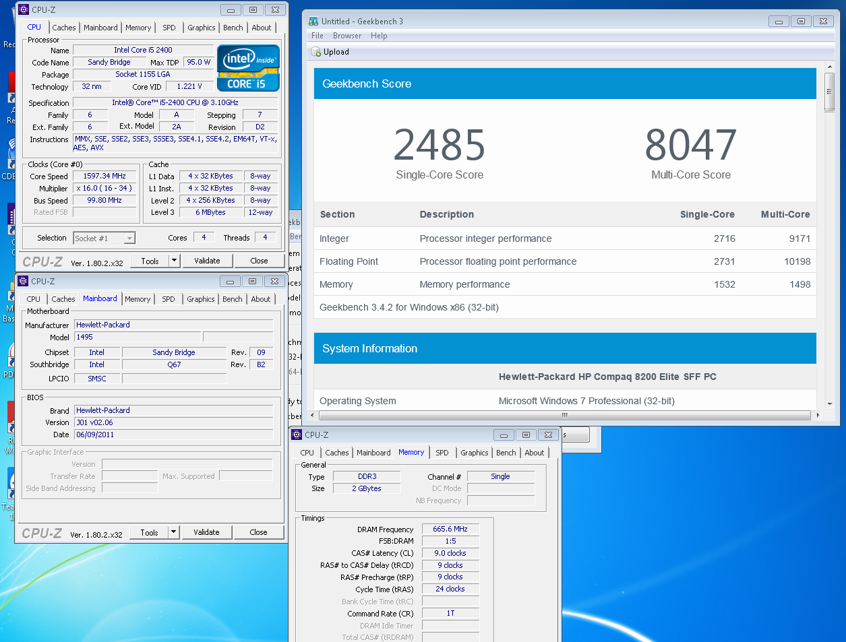Click the Code Name value Sandy Bridge

point(109,62)
